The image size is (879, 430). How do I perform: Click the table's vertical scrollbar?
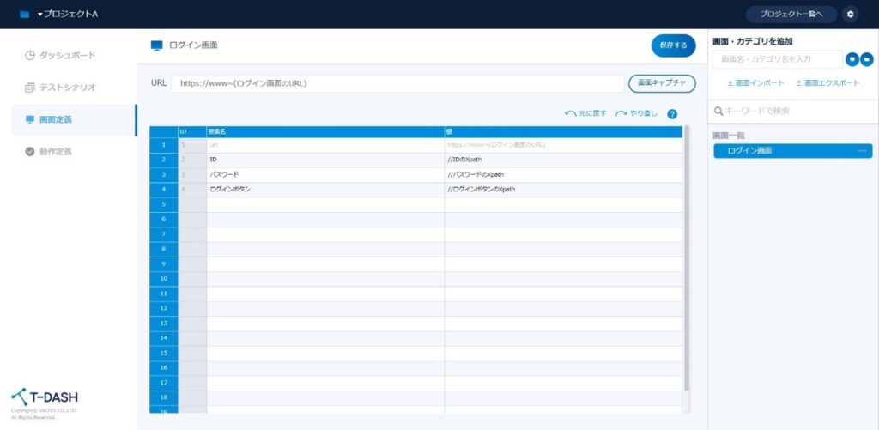pyautogui.click(x=686, y=257)
